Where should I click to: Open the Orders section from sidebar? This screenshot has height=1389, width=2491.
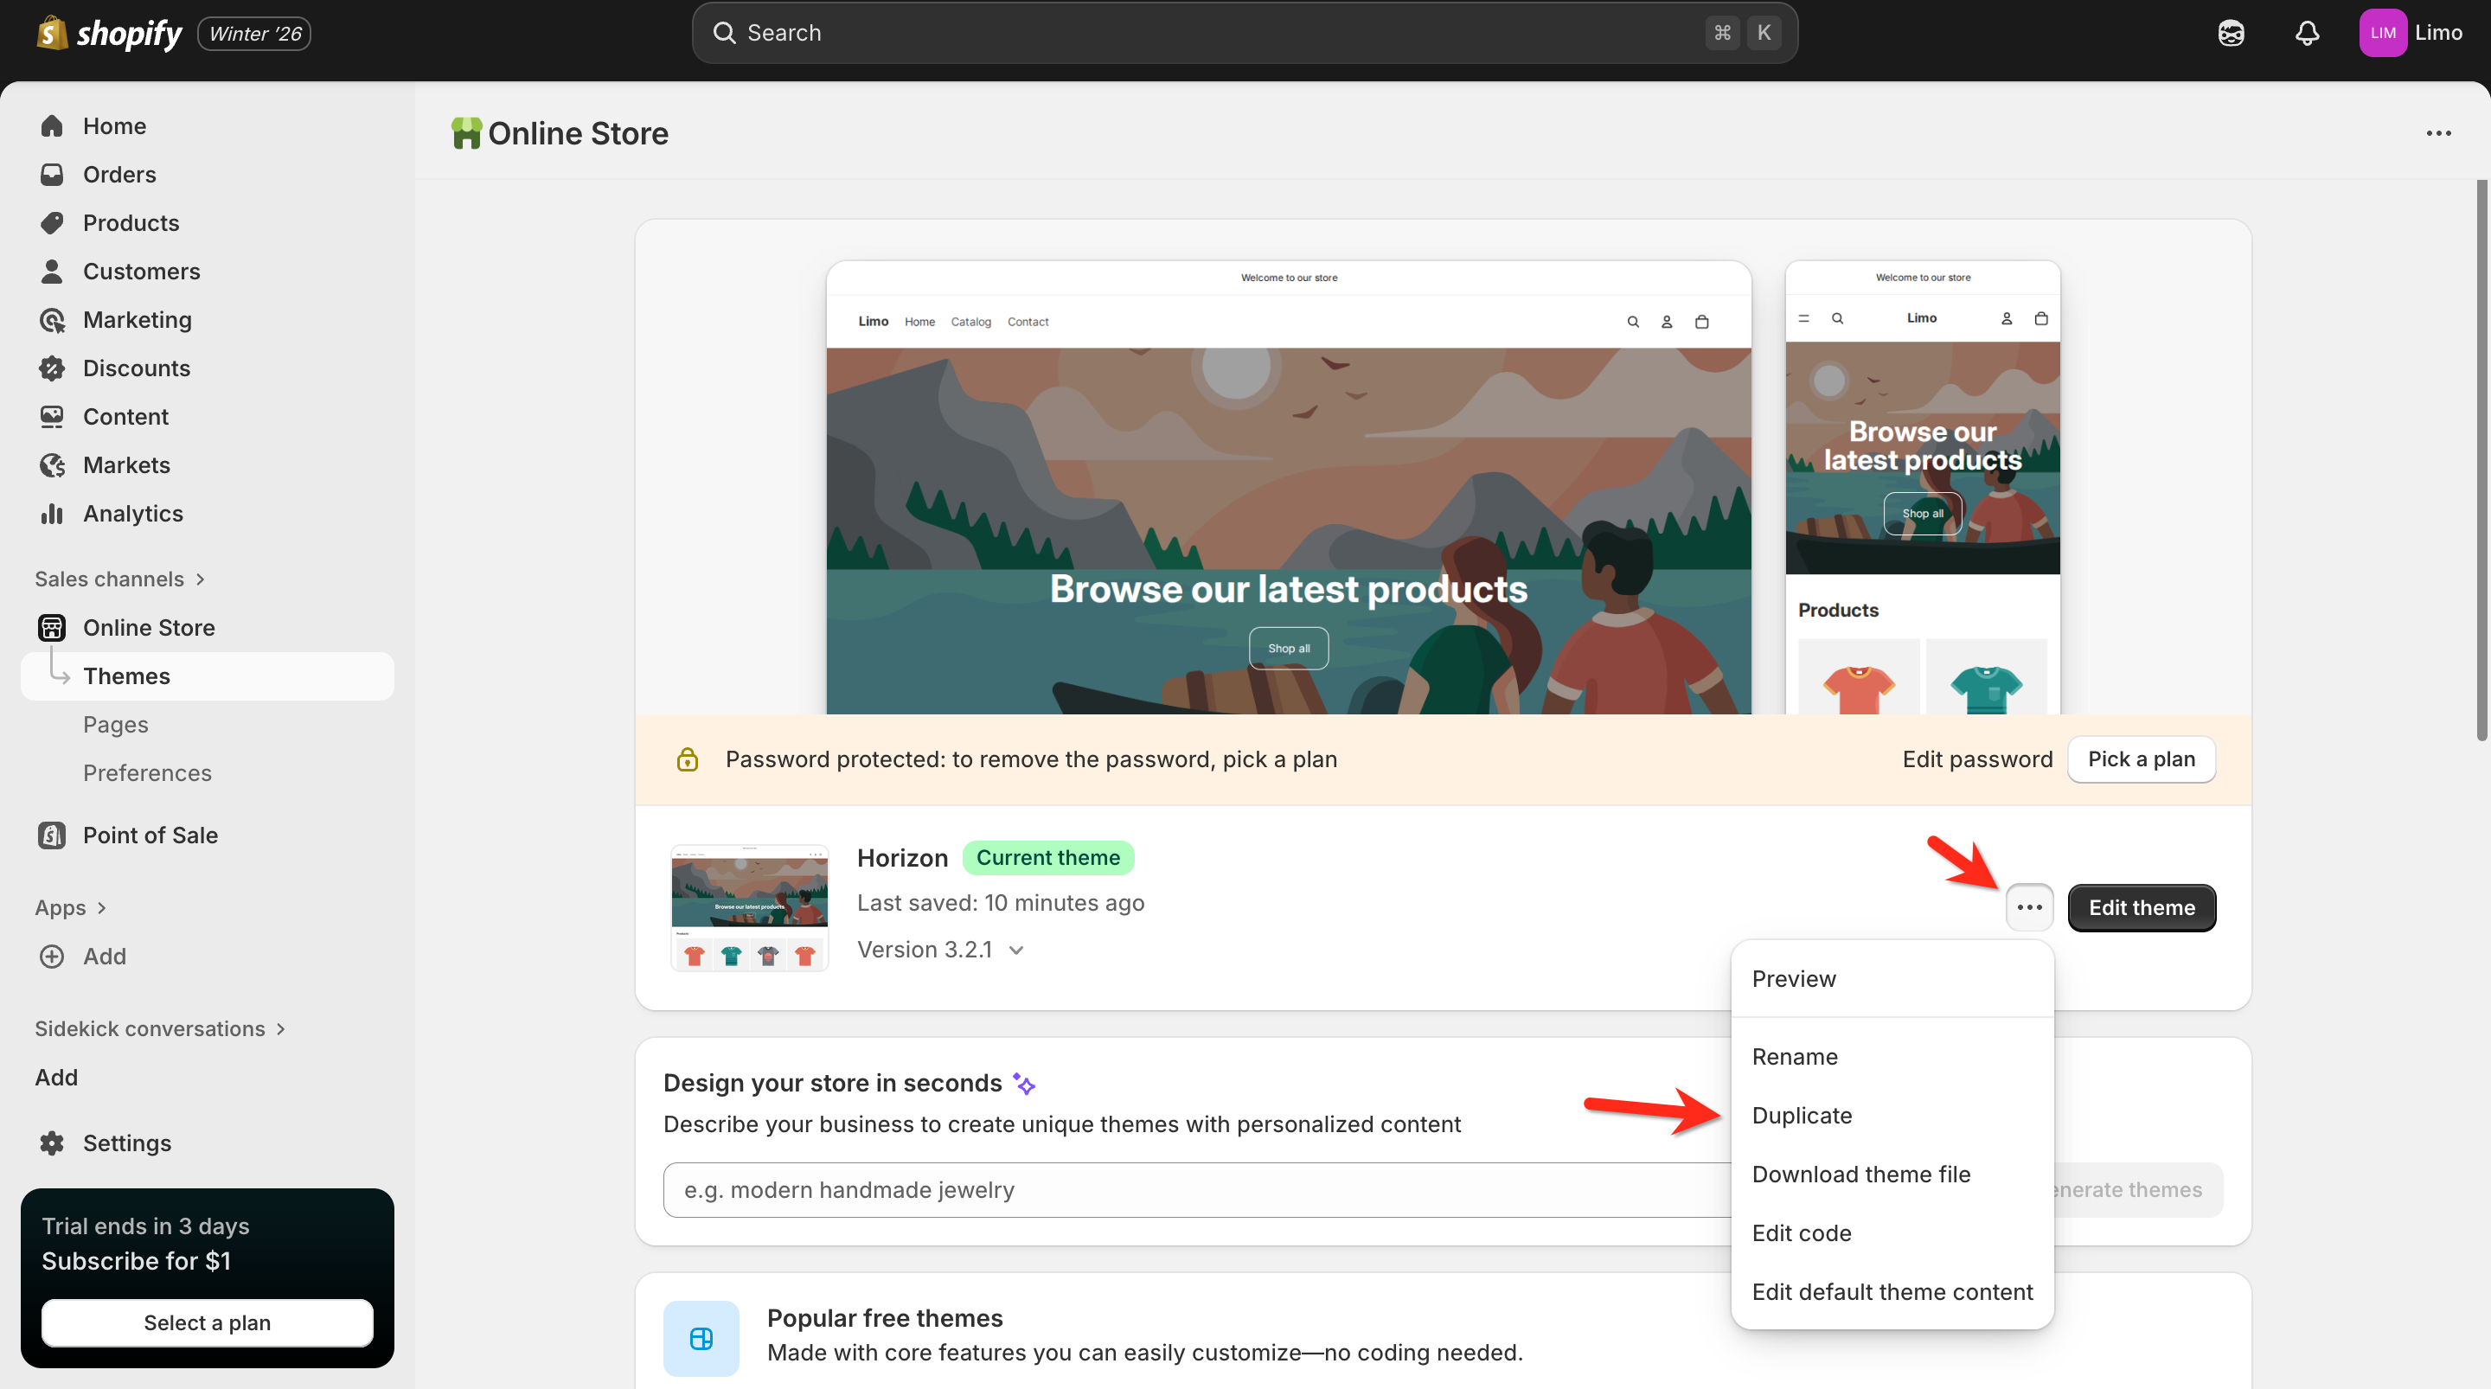coord(119,174)
